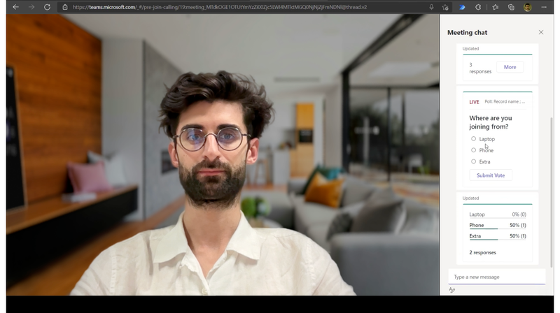Viewport: 560px width, 313px height.
Task: Open the message format options icon
Action: 451,290
